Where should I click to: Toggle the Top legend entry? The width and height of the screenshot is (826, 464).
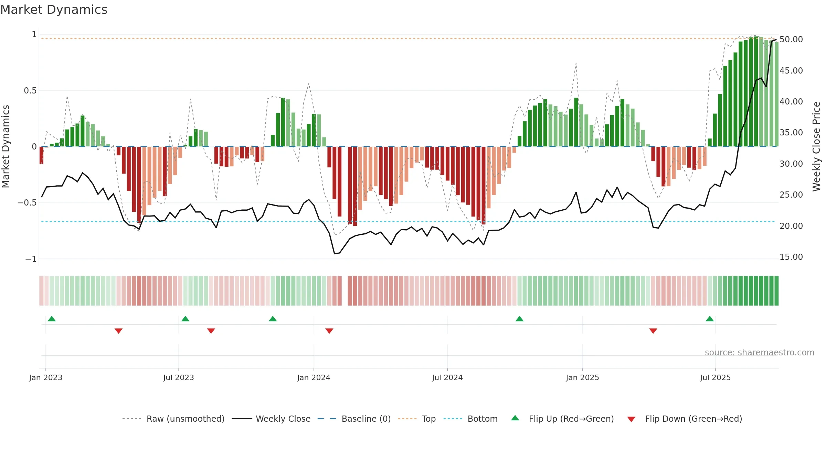pyautogui.click(x=416, y=419)
